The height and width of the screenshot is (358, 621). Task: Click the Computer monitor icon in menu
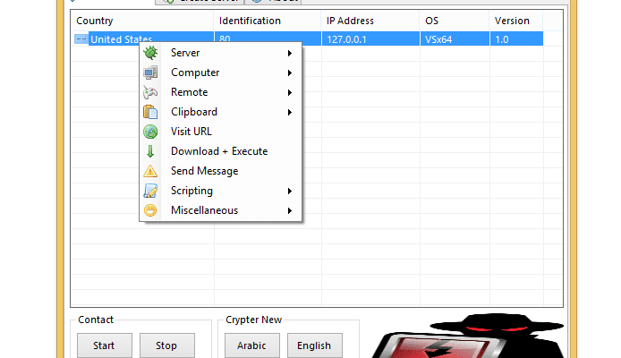coord(151,72)
